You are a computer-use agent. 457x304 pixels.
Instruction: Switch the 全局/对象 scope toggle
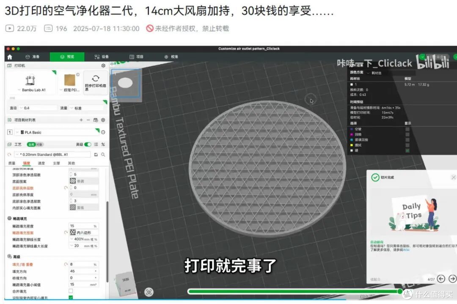[x=35, y=144]
